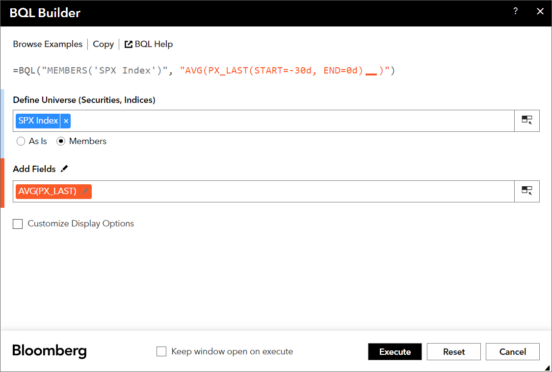
Task: Click the pencil icon beside Add Fields
Action: (x=64, y=169)
